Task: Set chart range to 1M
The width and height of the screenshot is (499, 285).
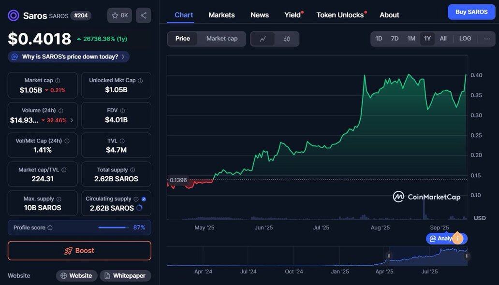Action: 411,39
